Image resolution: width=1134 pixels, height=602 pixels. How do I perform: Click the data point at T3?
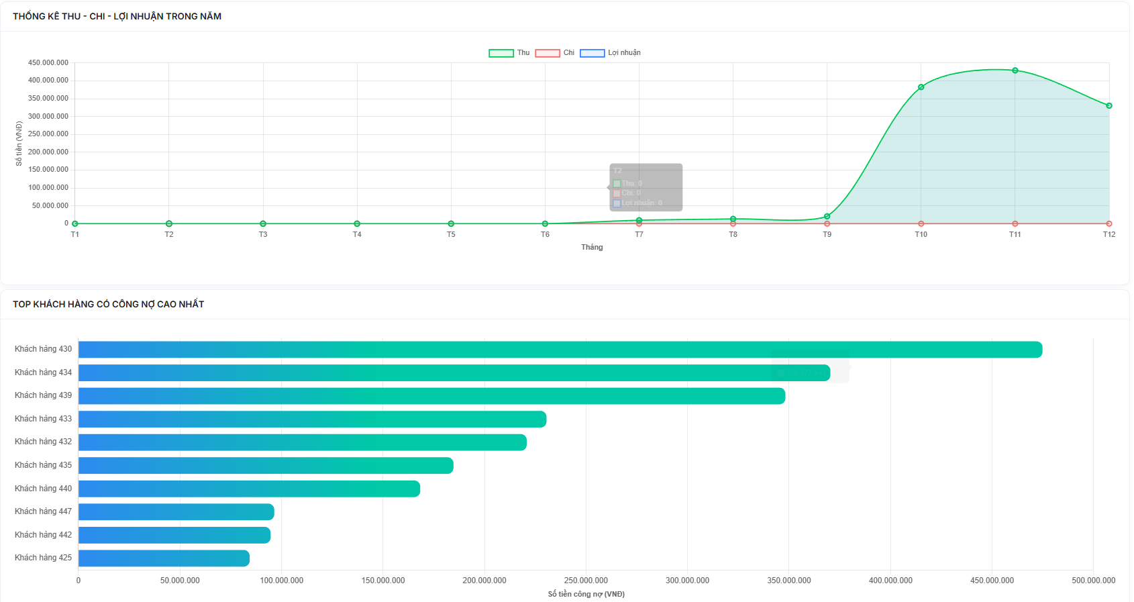pos(263,223)
